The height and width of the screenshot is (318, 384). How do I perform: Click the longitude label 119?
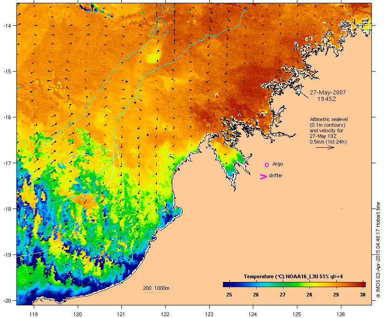pyautogui.click(x=34, y=314)
